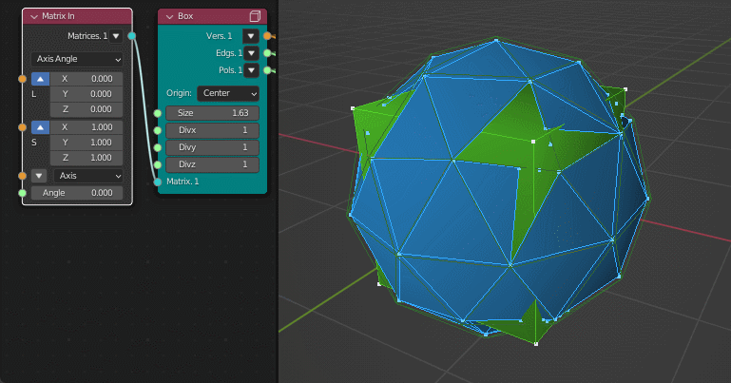Open the Vers output dropdown arrow
This screenshot has width=731, height=383.
coord(251,36)
